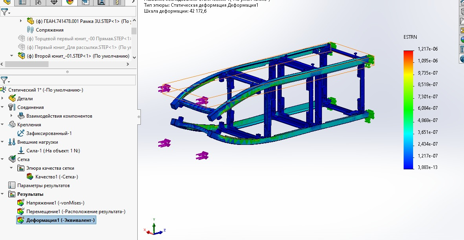Image resolution: width=464 pixels, height=240 pixels.
Task: Click the vertical scrollbar thumb
Action: click(134, 31)
